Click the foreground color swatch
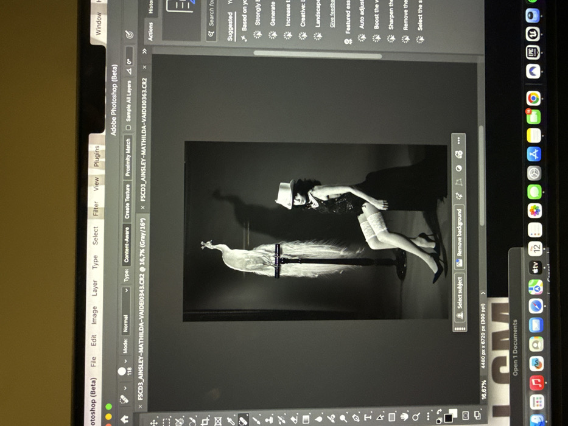 (x=448, y=417)
